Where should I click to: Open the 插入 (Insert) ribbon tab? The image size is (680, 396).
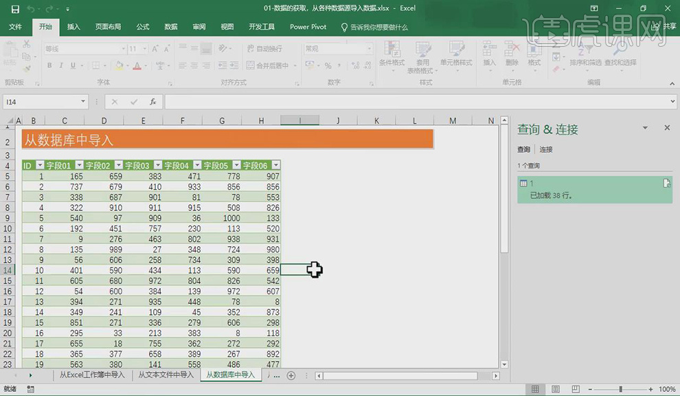point(73,27)
